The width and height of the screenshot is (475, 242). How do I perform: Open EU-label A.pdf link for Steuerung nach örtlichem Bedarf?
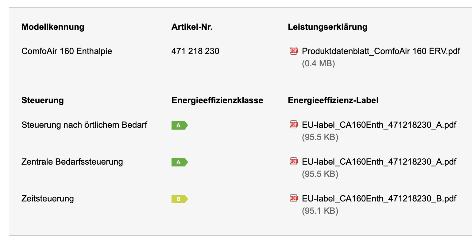coord(379,125)
